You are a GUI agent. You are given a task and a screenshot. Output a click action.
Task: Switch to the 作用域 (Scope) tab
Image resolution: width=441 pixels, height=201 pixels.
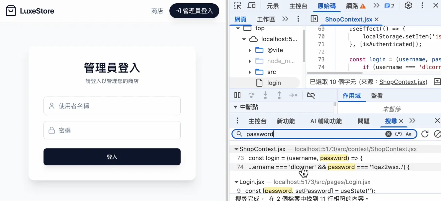(x=352, y=96)
